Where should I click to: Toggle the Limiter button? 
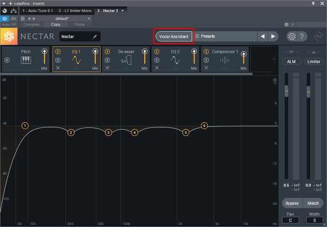pos(314,62)
